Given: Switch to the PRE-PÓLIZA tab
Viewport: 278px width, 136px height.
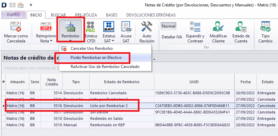Looking at the screenshot, I should (86, 15).
